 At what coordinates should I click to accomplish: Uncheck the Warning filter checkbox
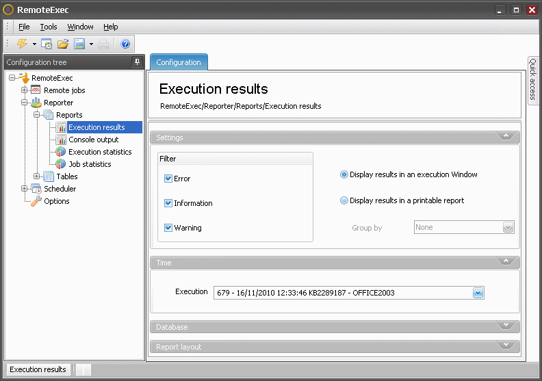(168, 228)
